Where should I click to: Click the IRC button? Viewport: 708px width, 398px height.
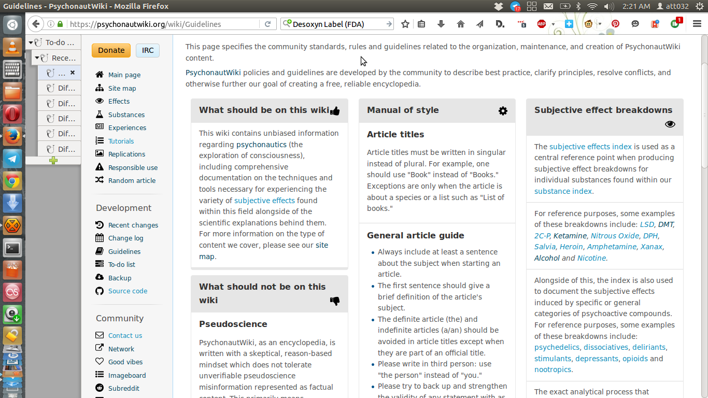coord(148,50)
